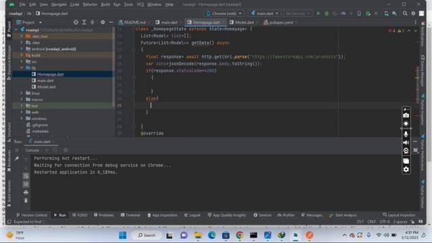Open the Logcat tool window
The width and height of the screenshot is (432, 243).
pyautogui.click(x=192, y=215)
